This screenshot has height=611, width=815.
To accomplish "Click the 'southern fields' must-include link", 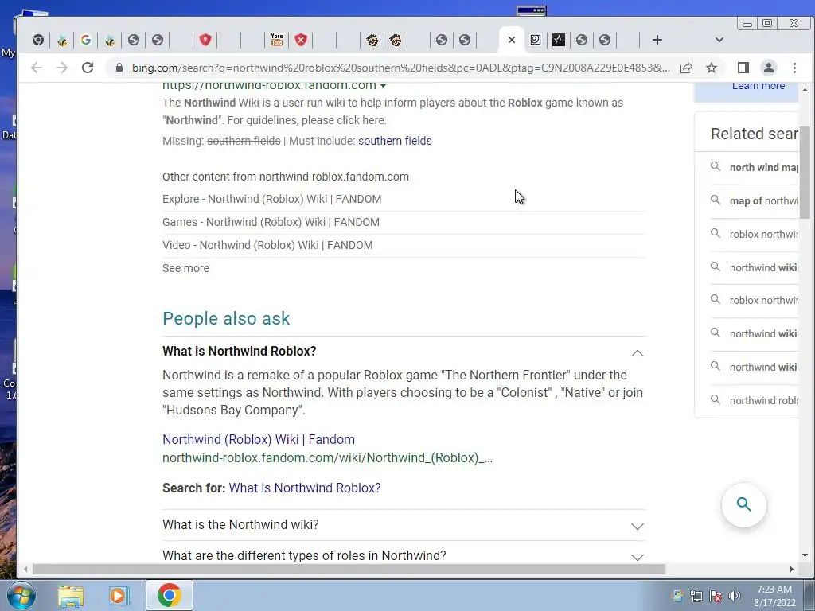I will pyautogui.click(x=395, y=141).
